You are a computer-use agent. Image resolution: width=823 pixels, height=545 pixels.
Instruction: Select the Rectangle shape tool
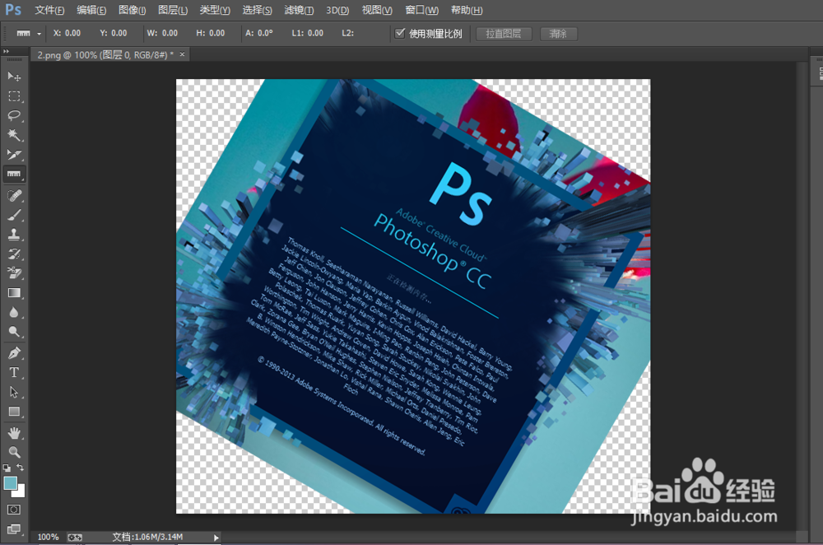point(14,412)
